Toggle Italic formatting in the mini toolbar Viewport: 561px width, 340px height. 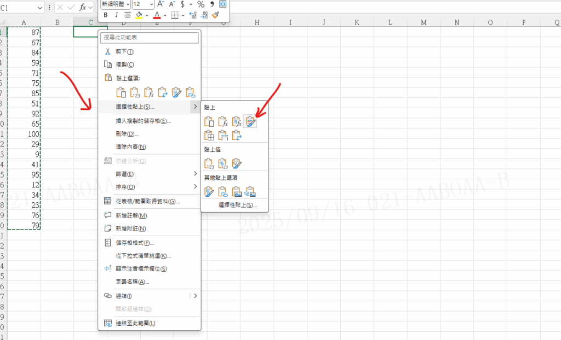pos(116,15)
